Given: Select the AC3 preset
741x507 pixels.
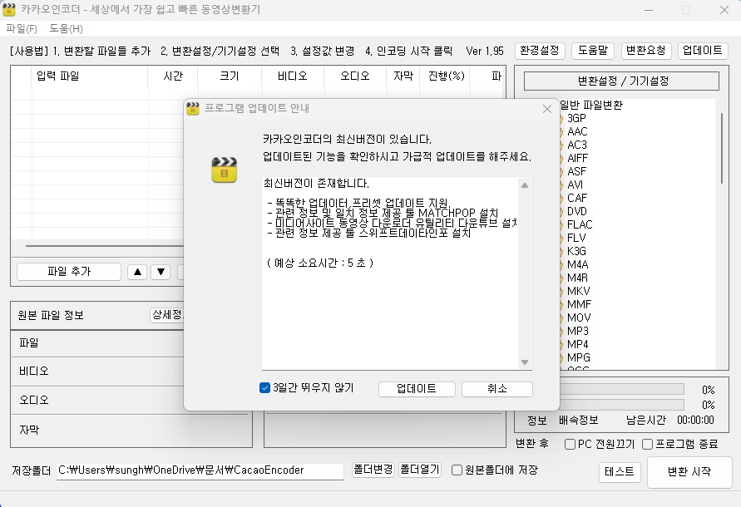Looking at the screenshot, I should pos(576,145).
